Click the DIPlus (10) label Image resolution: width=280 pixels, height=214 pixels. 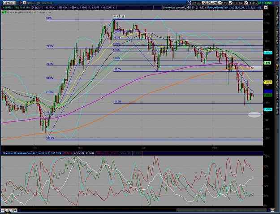(x=125, y=153)
